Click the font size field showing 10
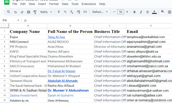Viewport: 172px width, 103px height. 121,12
